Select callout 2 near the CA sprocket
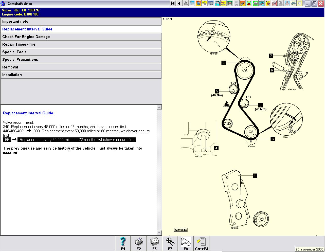The image size is (325, 252). point(223,63)
